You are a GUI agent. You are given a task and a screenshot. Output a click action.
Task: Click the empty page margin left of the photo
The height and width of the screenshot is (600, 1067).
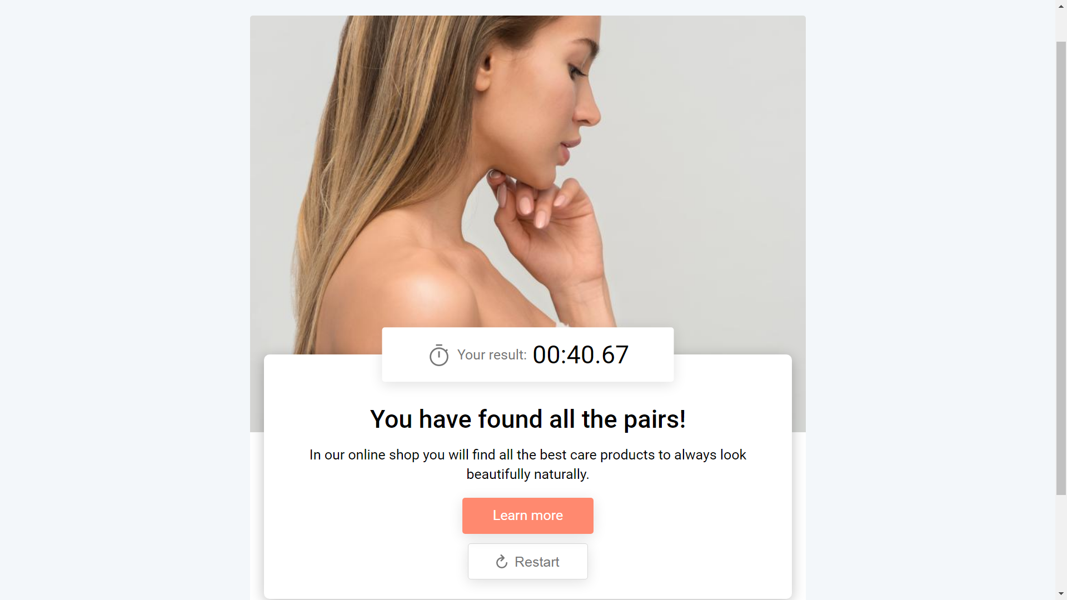pyautogui.click(x=125, y=300)
